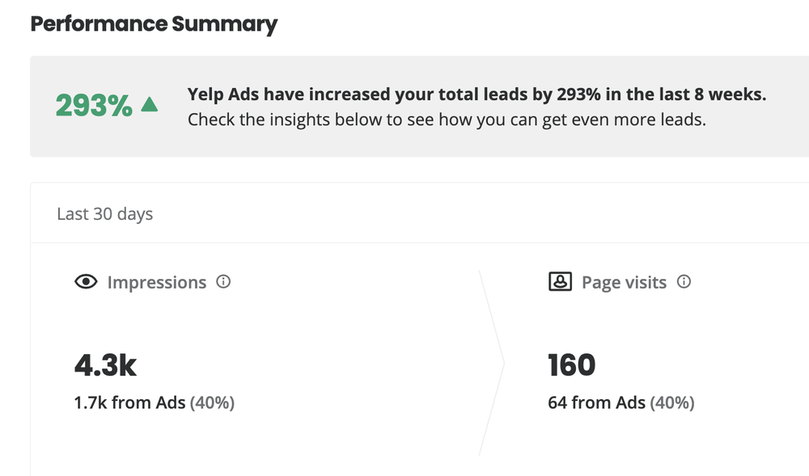Click the Page visits profile icon
809x476 pixels.
560,282
